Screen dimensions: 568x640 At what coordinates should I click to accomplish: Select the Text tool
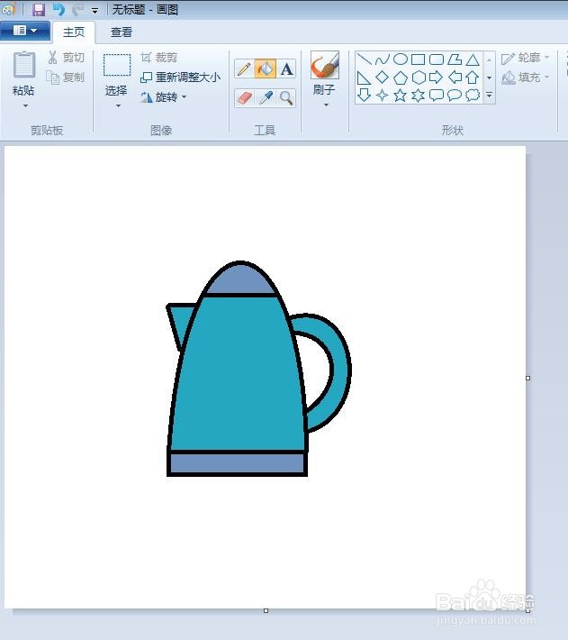coord(286,69)
